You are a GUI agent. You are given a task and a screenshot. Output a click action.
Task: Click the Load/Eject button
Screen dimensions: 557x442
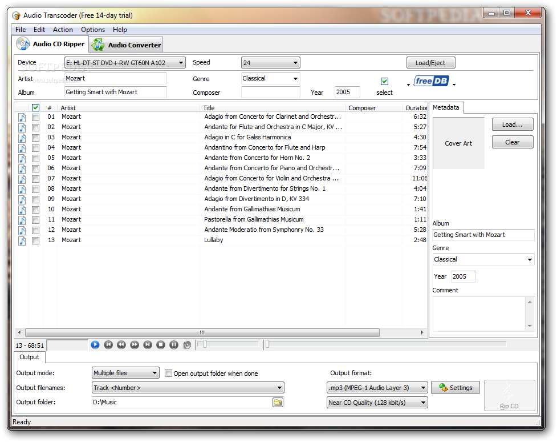click(430, 63)
